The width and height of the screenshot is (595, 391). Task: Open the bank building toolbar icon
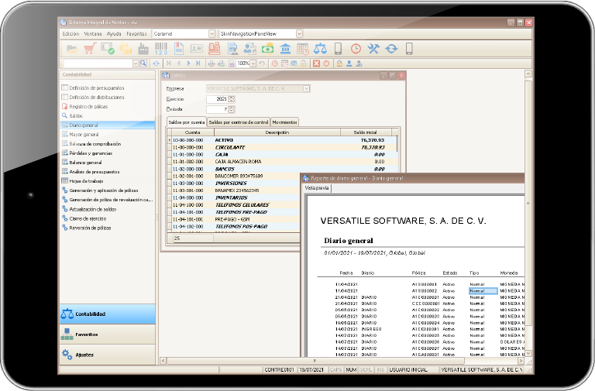(x=285, y=49)
